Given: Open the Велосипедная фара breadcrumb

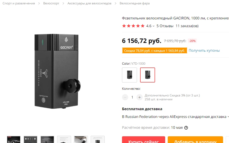Looking at the screenshot, I should pos(135,3).
